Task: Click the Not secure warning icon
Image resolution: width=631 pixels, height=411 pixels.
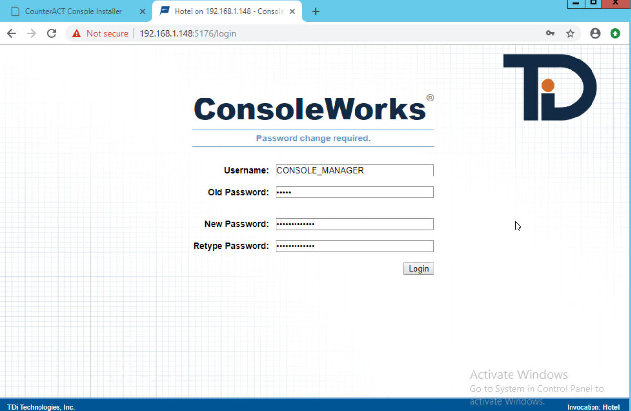Action: coord(76,33)
